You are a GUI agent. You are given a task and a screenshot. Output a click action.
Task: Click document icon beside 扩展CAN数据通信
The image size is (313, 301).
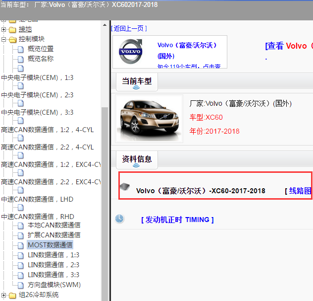point(21,235)
